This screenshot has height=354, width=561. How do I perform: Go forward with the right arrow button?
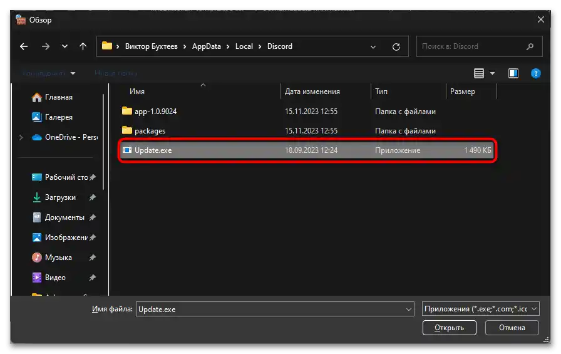46,46
